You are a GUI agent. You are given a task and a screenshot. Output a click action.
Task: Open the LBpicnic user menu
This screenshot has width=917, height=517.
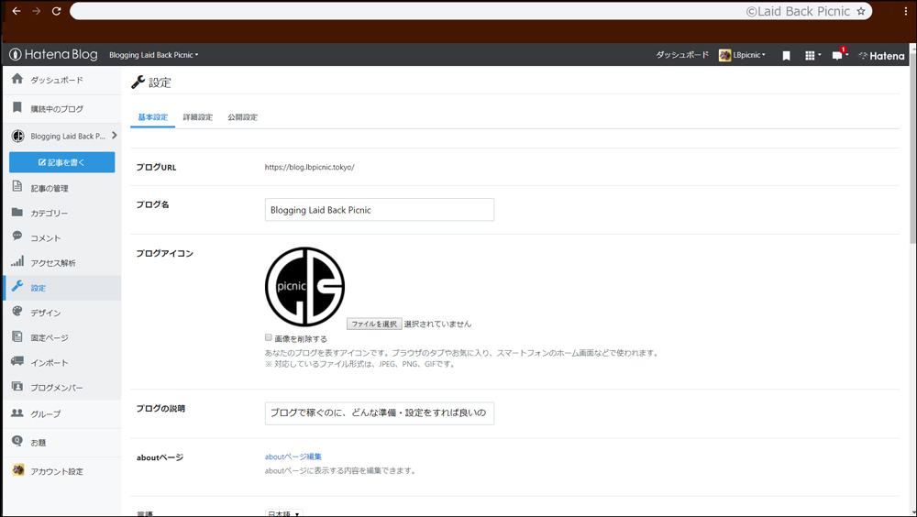point(742,55)
